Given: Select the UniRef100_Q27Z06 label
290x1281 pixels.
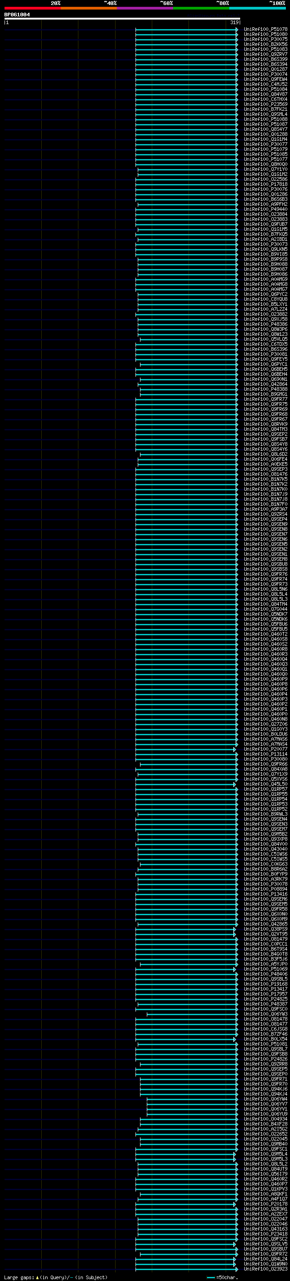Looking at the screenshot, I should pos(266,724).
